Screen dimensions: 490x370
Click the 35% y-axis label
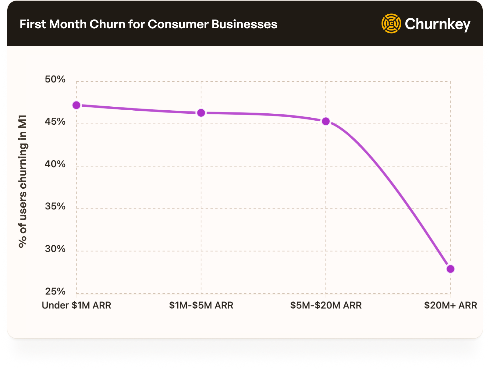(x=55, y=206)
